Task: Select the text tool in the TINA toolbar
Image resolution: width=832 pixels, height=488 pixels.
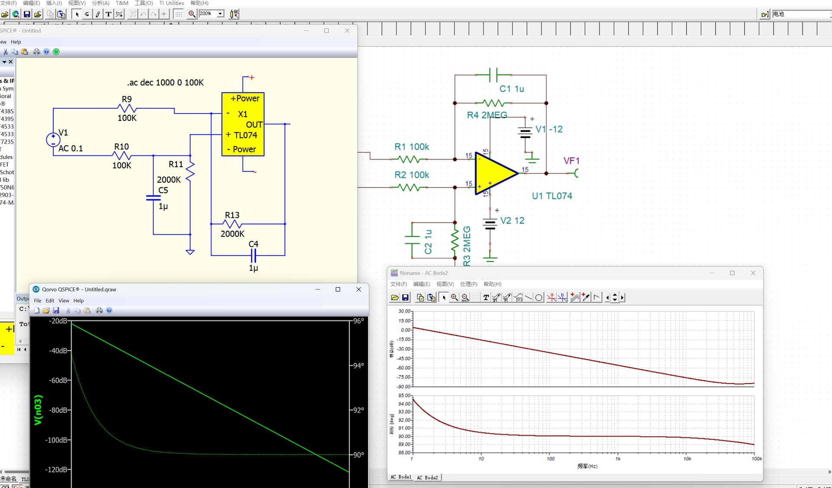Action: [x=108, y=14]
